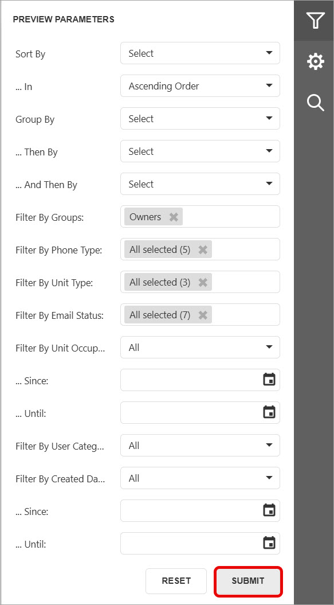Viewport: 334px width, 605px height.
Task: Open calendar picker for last Until field
Action: point(269,543)
